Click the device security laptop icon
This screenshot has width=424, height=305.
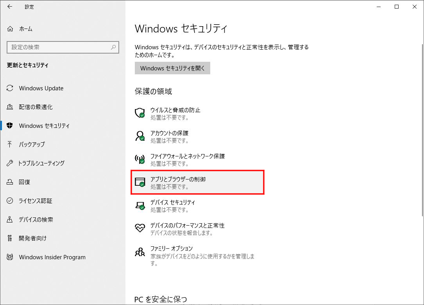click(140, 205)
